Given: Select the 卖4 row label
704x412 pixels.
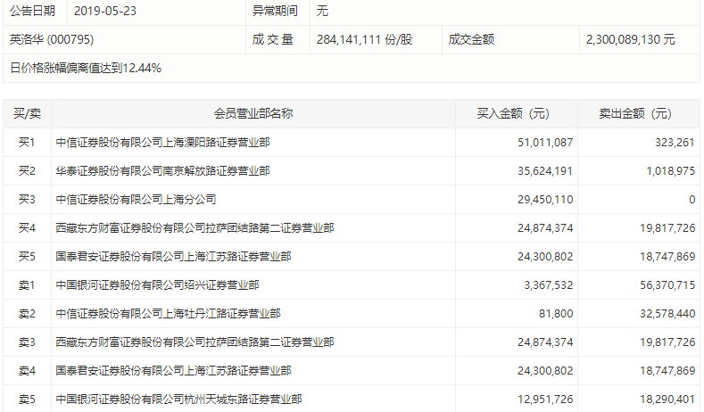Looking at the screenshot, I should pos(27,371).
